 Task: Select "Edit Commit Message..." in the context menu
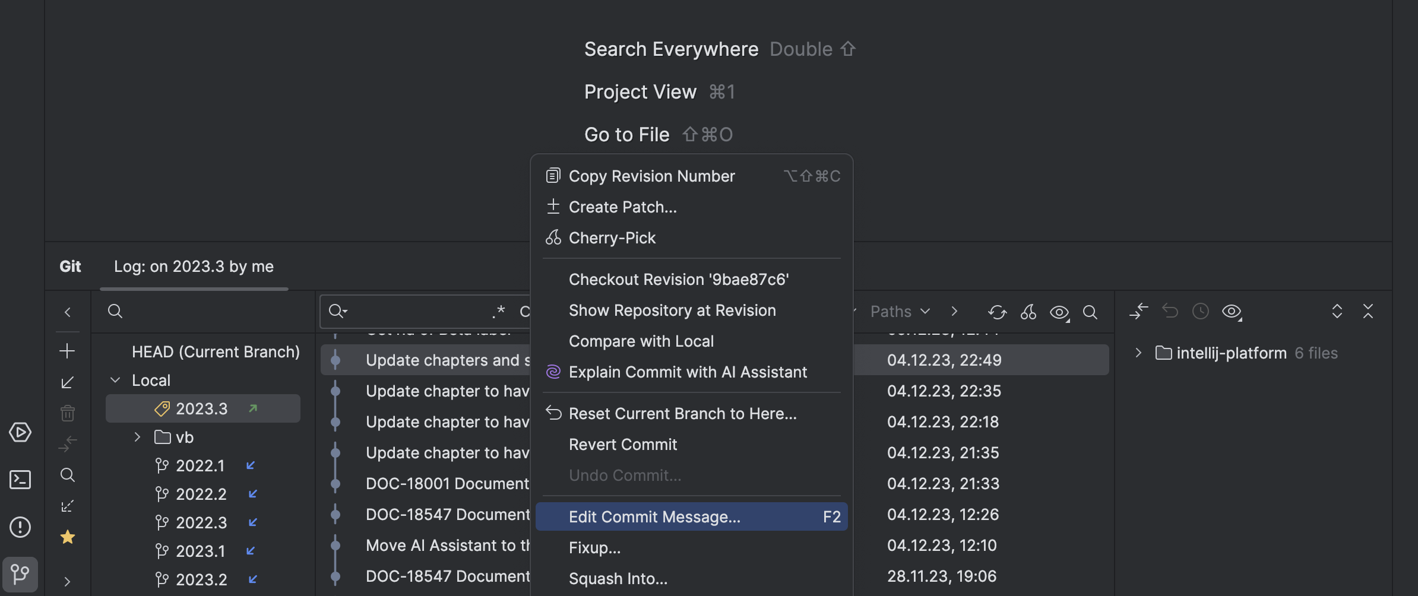(x=654, y=516)
